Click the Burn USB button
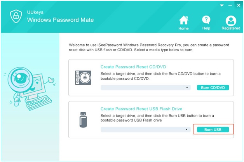The image size is (244, 162). click(x=213, y=129)
